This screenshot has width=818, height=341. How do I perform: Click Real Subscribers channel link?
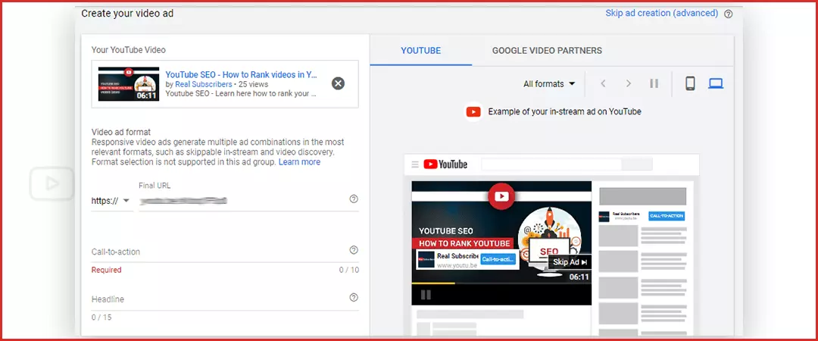(x=204, y=84)
